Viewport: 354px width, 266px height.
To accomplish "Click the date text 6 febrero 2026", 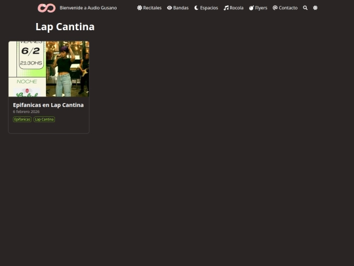I will point(26,112).
